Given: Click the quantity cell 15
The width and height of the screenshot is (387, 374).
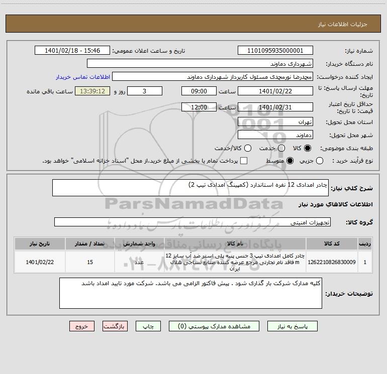Looking at the screenshot, I should coord(90,262).
